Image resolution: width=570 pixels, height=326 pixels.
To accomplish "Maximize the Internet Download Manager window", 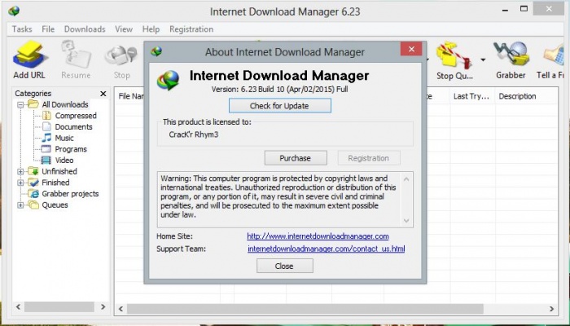I will click(x=524, y=9).
